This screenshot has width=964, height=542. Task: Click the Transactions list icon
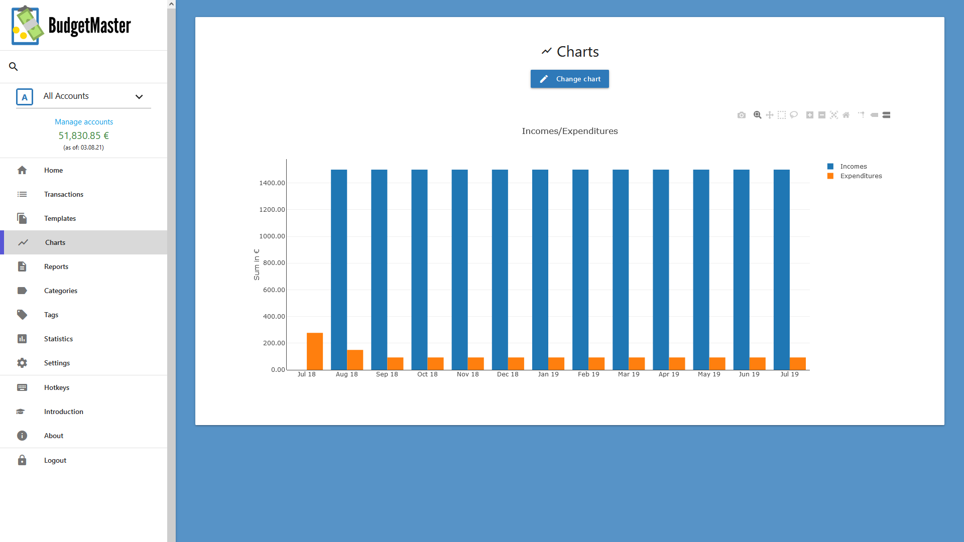(22, 194)
